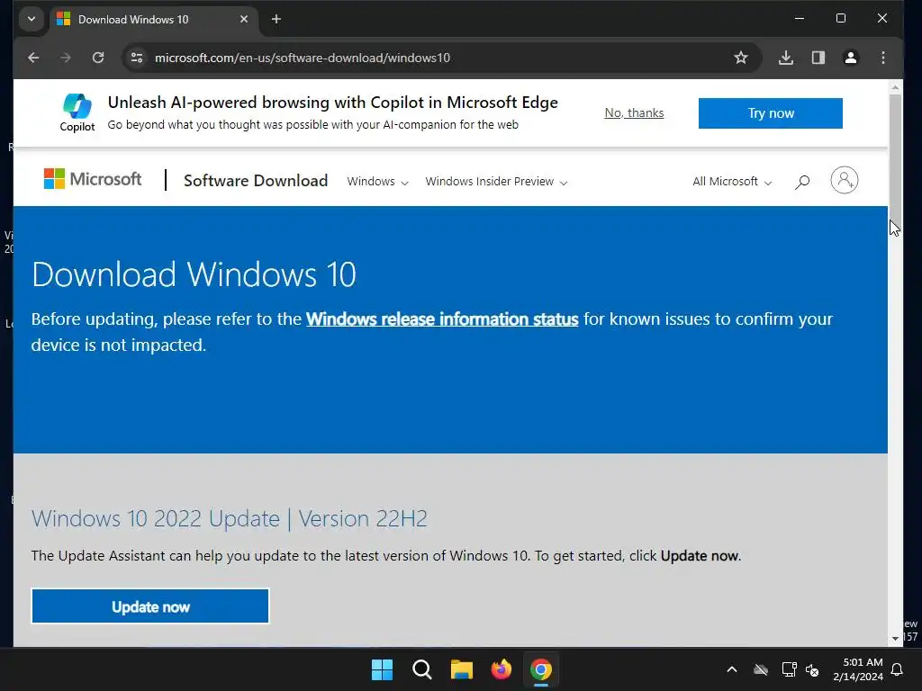Bookmark this page with the star
Viewport: 922px width, 691px height.
(741, 58)
